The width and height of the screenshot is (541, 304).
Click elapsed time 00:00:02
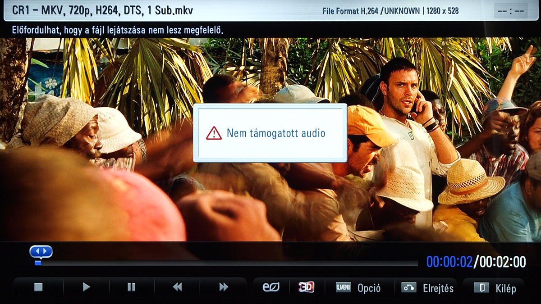point(449,262)
